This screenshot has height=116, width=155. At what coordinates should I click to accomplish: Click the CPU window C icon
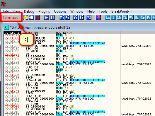[6, 27]
